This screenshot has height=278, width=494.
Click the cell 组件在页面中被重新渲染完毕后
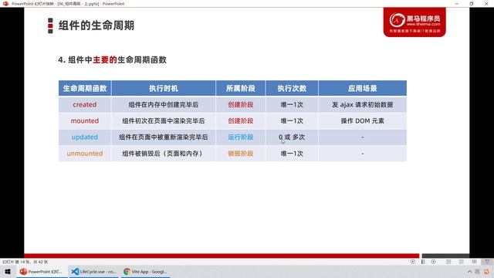click(x=163, y=137)
